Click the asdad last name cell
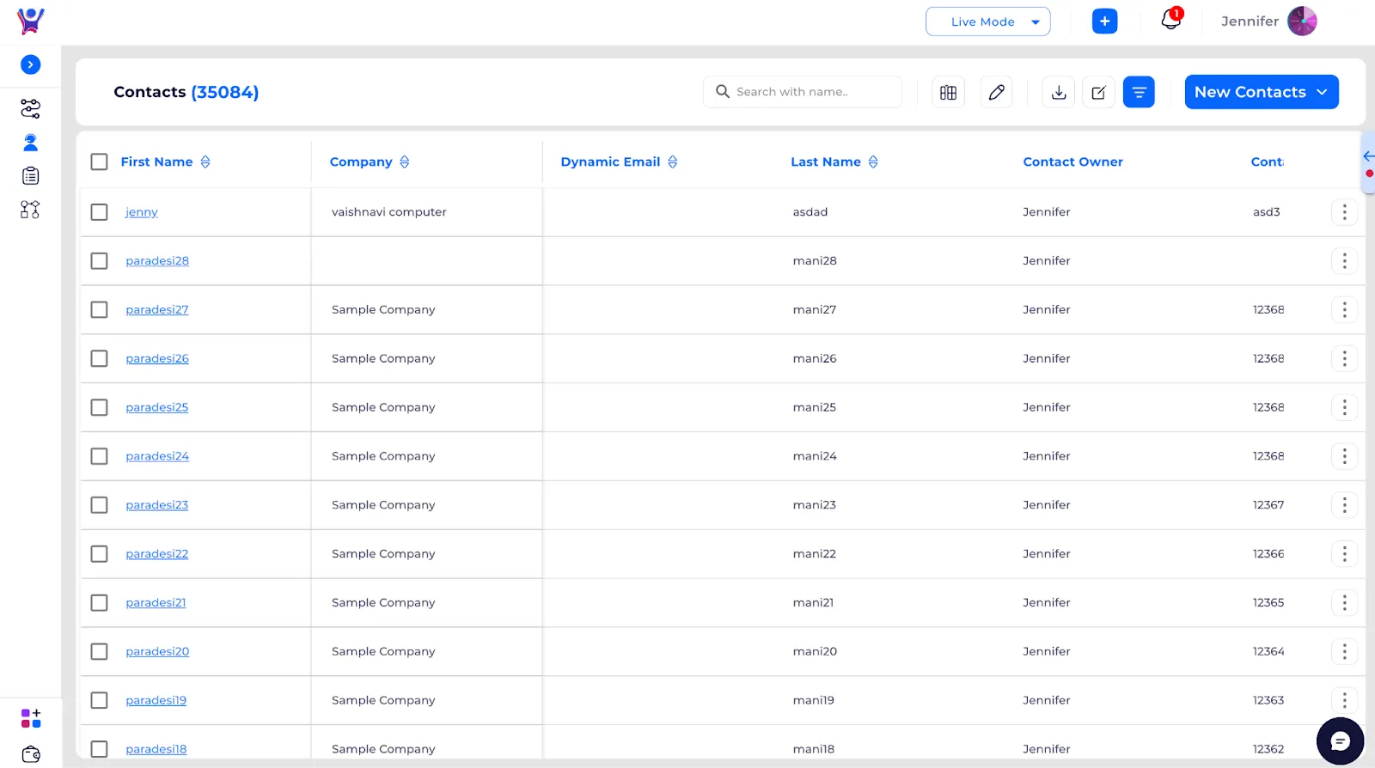Viewport: 1375px width, 768px height. [x=810, y=211]
